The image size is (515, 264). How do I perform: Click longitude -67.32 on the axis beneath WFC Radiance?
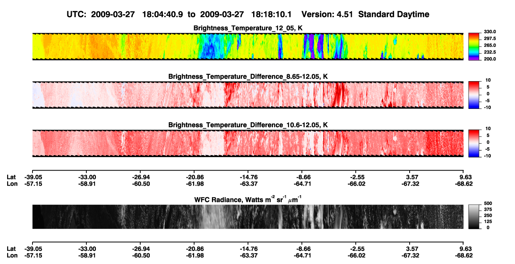410,255
